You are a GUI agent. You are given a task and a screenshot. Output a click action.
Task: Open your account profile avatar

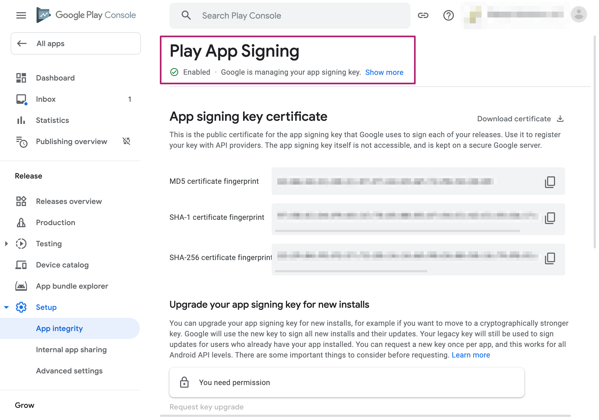tap(579, 15)
